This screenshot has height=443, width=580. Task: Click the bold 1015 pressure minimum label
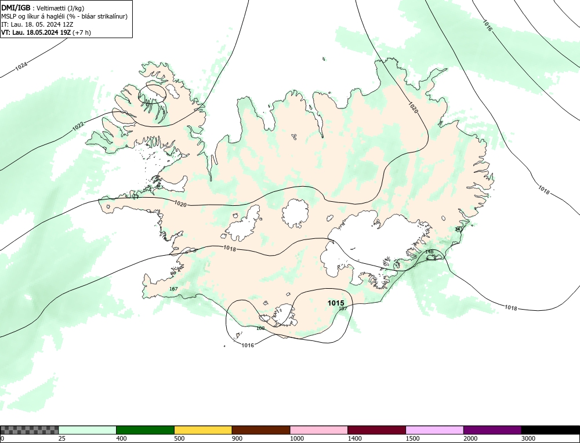click(336, 303)
